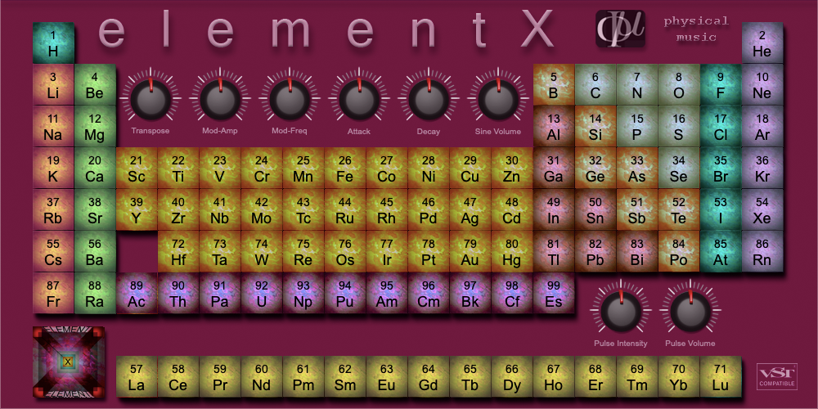Select the Iron (Fe) tile
Viewport: 818px width, 409px height.
pos(345,168)
